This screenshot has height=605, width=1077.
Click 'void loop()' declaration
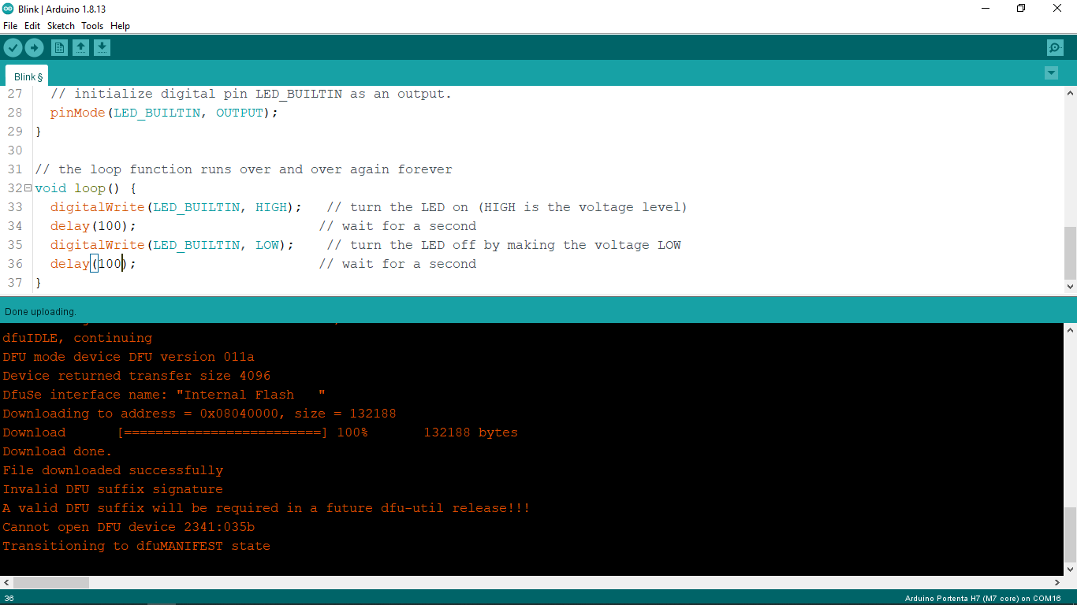point(78,188)
